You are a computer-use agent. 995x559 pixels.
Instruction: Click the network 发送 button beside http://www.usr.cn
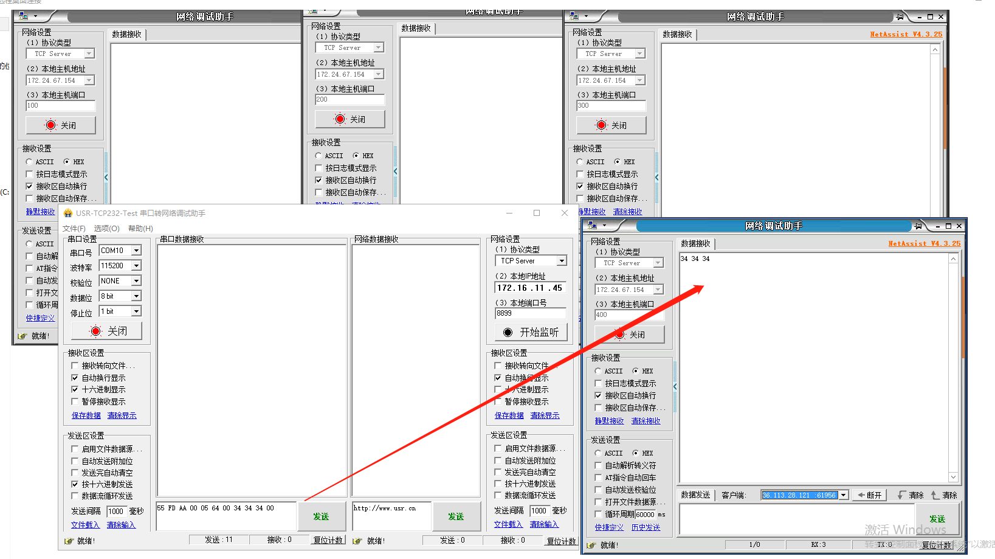456,516
